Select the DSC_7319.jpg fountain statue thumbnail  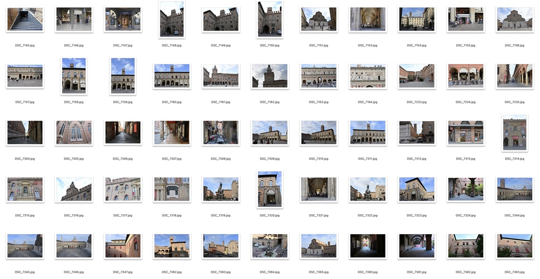coord(221,190)
